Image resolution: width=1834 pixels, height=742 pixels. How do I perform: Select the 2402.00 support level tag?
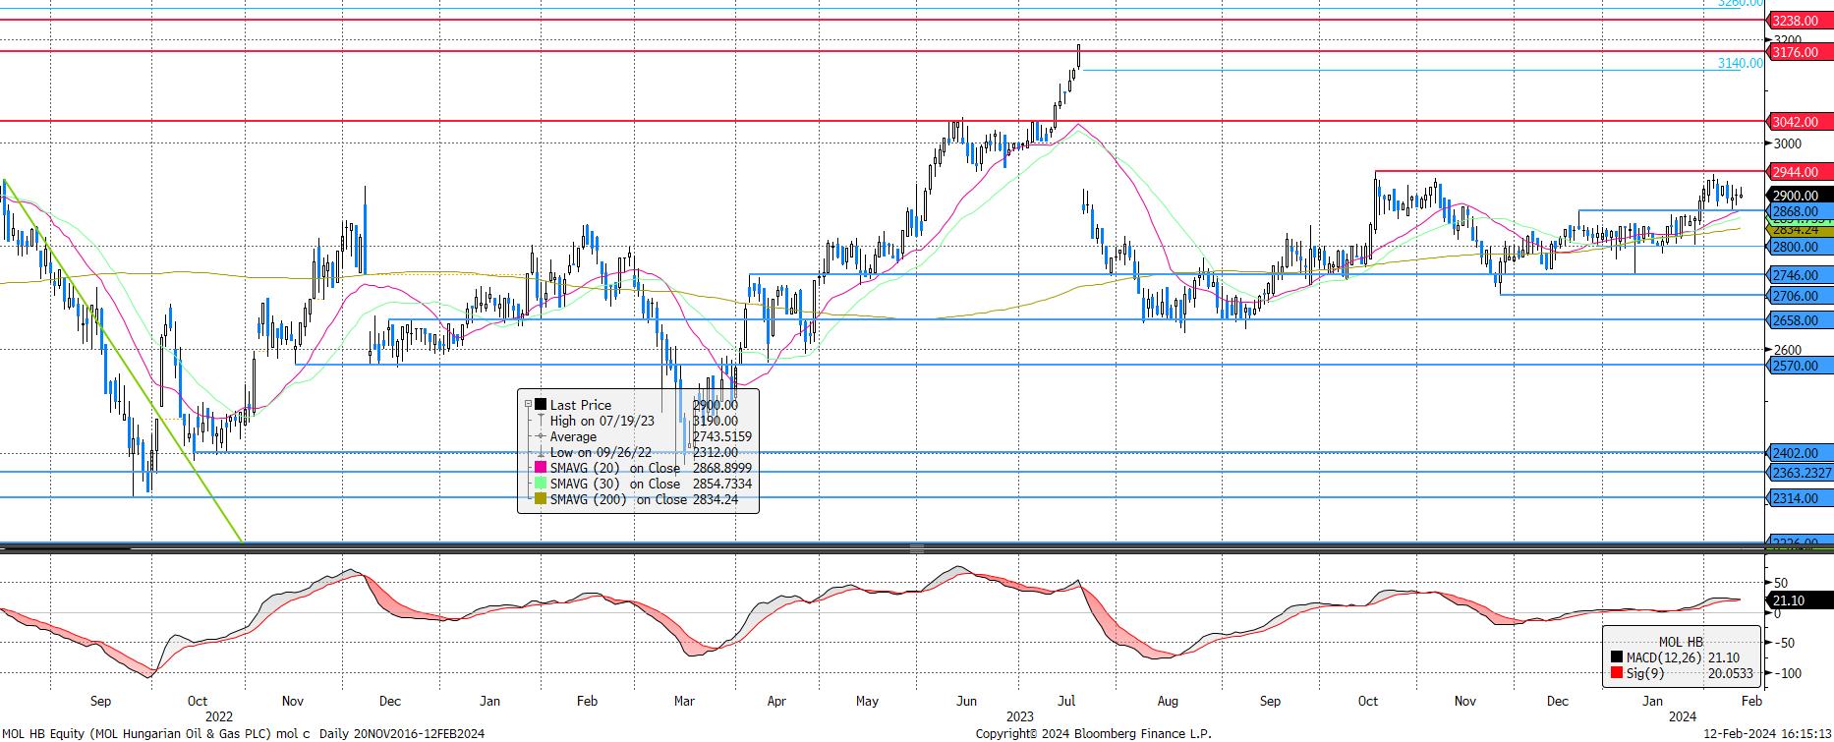tap(1794, 453)
